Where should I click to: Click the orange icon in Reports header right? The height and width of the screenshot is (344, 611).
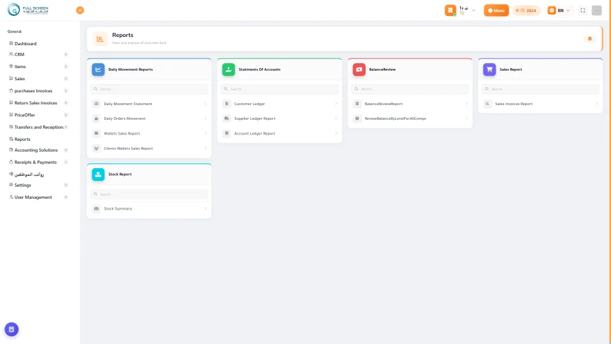(589, 39)
